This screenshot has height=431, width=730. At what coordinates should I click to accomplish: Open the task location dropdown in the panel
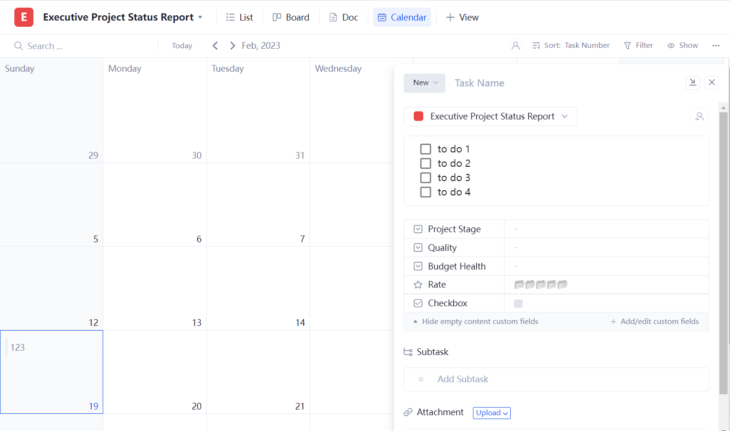[x=565, y=116]
